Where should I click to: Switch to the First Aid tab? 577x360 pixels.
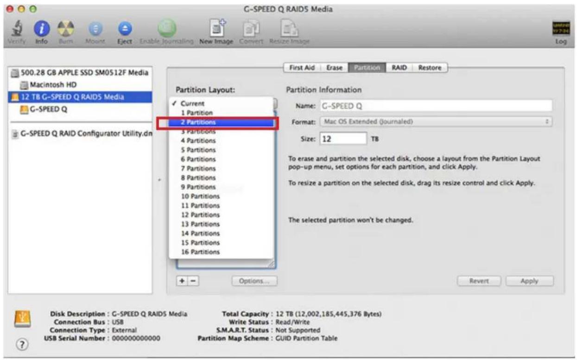pos(303,68)
